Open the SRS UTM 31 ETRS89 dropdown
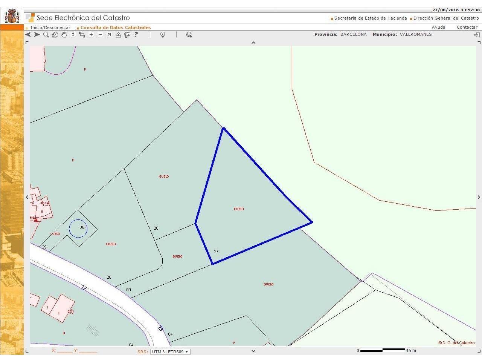Viewport: 482px width, 362px height. [170, 352]
